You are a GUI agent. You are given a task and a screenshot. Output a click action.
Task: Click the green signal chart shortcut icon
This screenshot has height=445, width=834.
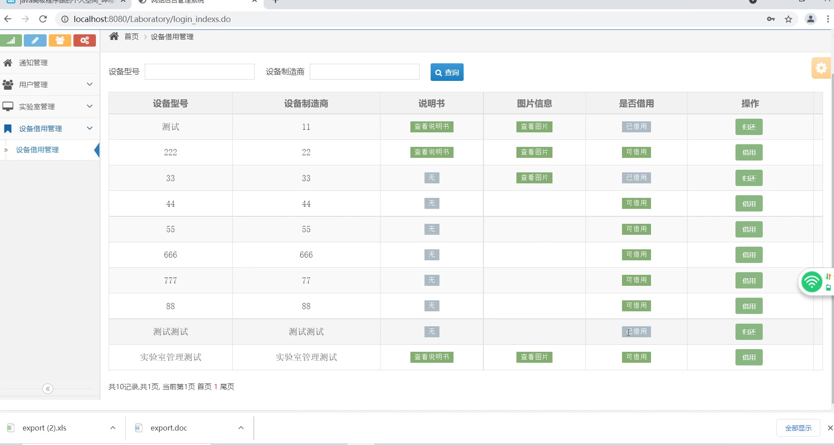11,40
